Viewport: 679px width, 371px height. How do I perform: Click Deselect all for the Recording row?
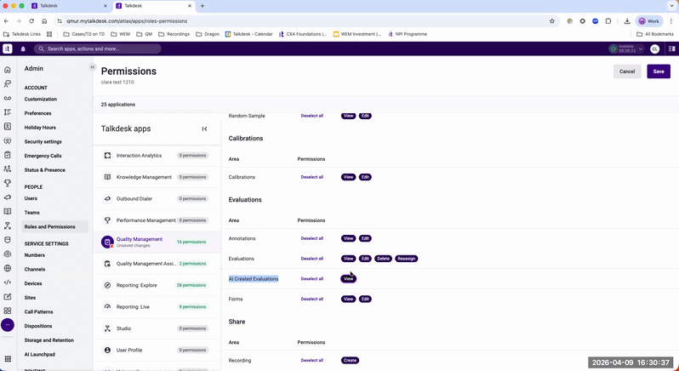312,360
